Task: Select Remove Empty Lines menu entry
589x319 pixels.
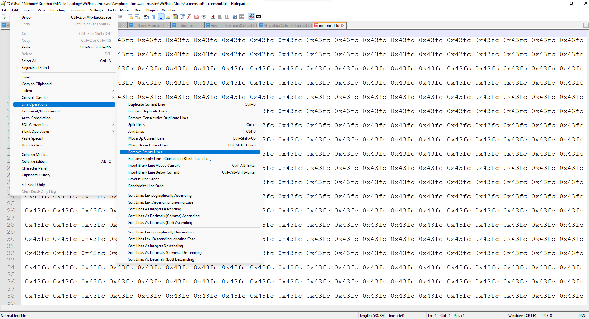Action: click(145, 152)
